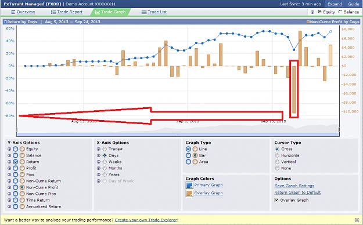Set primary Y-axis to Annualized Return (blue radio)
Image resolution: width=363 pixels, height=225 pixels.
(x=16, y=206)
